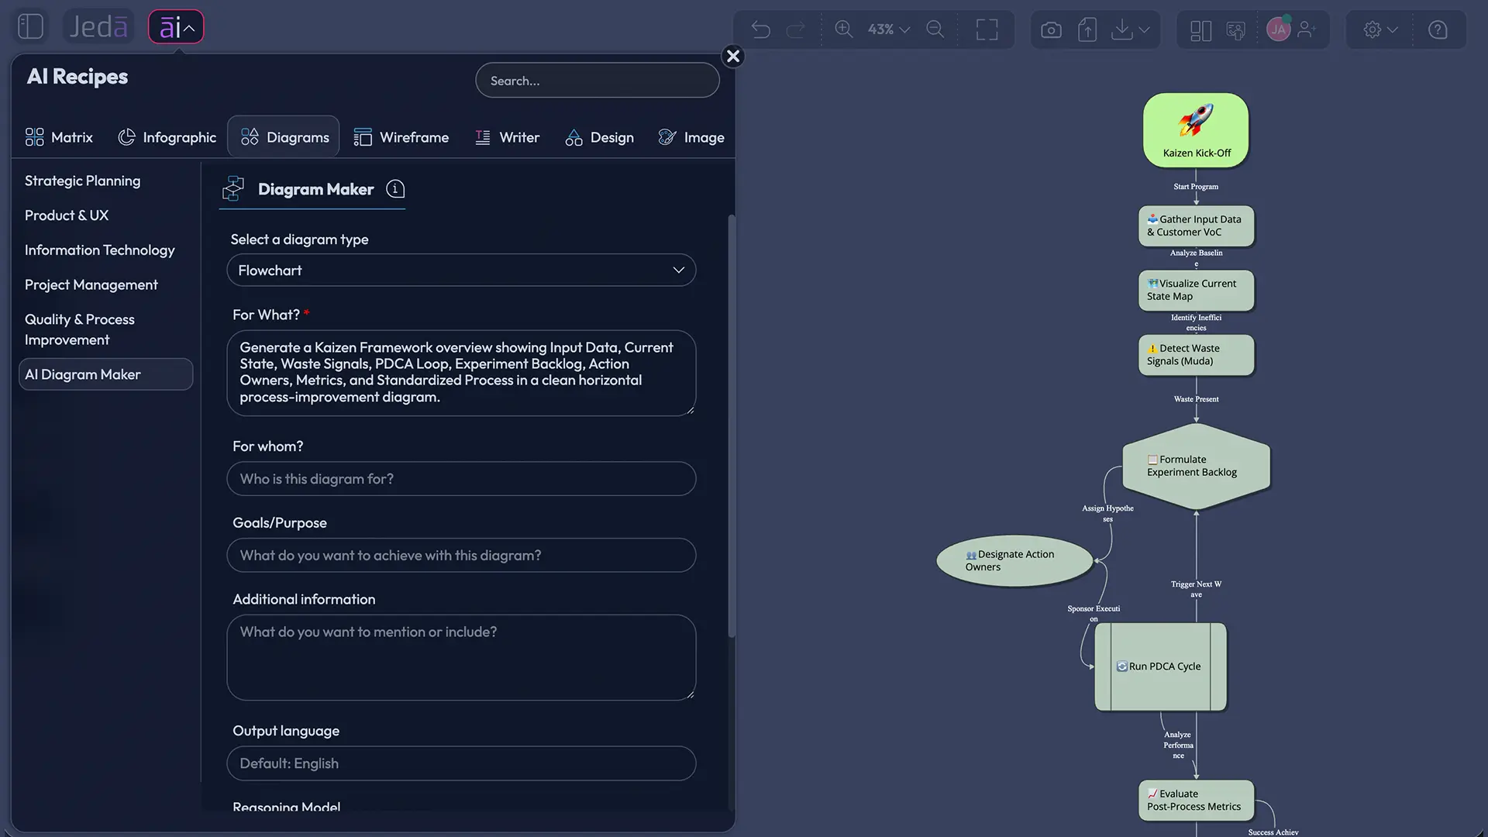
Task: Select Quality & Process Improvement category
Action: coord(80,329)
